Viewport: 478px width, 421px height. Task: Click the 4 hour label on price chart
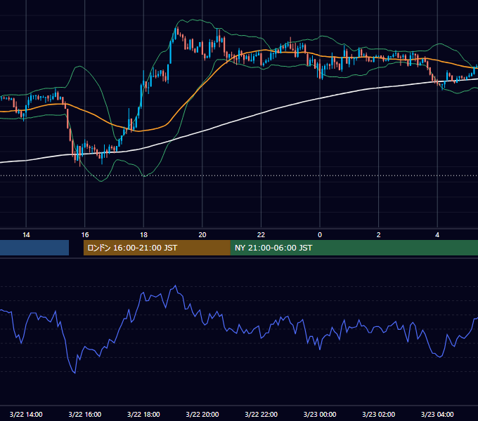click(437, 235)
